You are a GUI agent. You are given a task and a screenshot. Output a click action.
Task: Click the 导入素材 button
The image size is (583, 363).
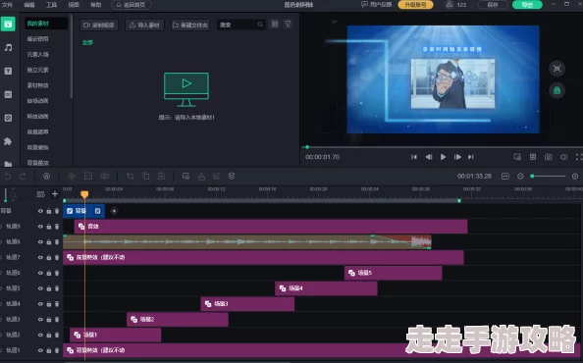click(144, 25)
